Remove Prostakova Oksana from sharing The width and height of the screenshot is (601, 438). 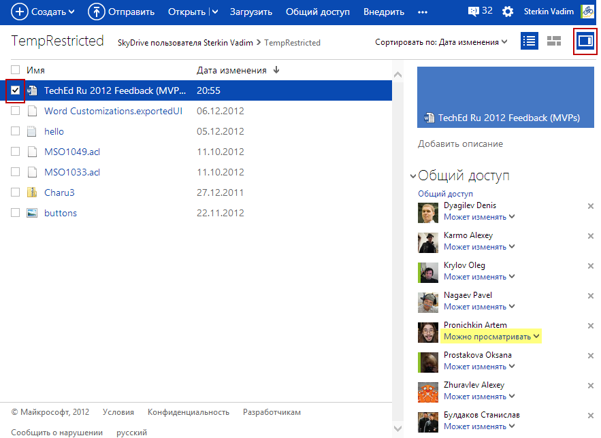coord(591,355)
